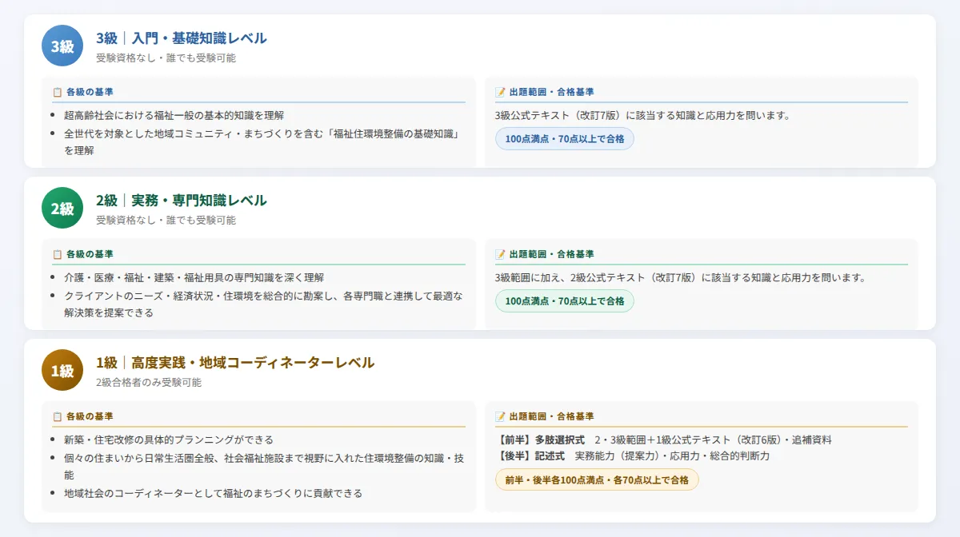Click memo icon in 1級 出題範囲・合格基準 header
960x537 pixels.
tap(501, 416)
